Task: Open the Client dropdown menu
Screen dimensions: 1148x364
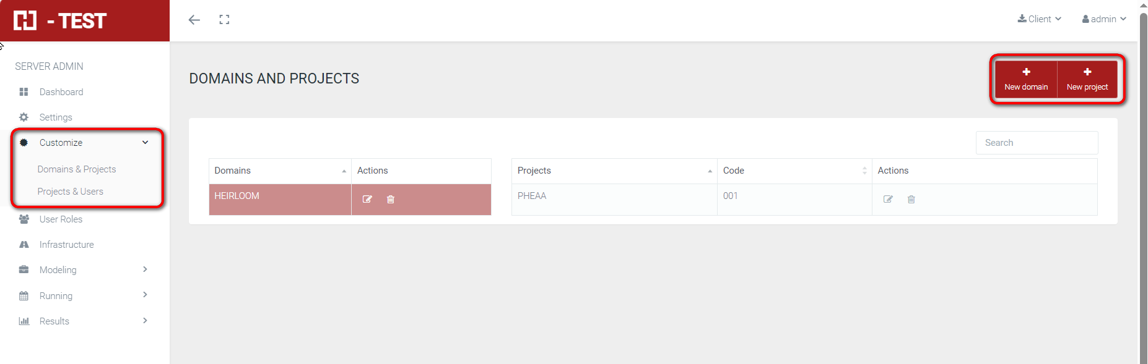Action: coord(1040,19)
